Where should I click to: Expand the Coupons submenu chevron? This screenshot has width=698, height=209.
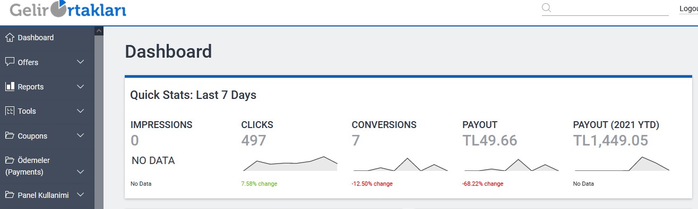tap(81, 135)
